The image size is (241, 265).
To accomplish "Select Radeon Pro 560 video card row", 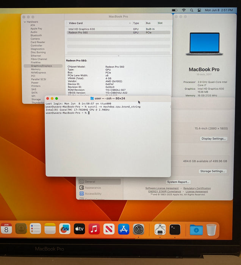I will [x=118, y=33].
